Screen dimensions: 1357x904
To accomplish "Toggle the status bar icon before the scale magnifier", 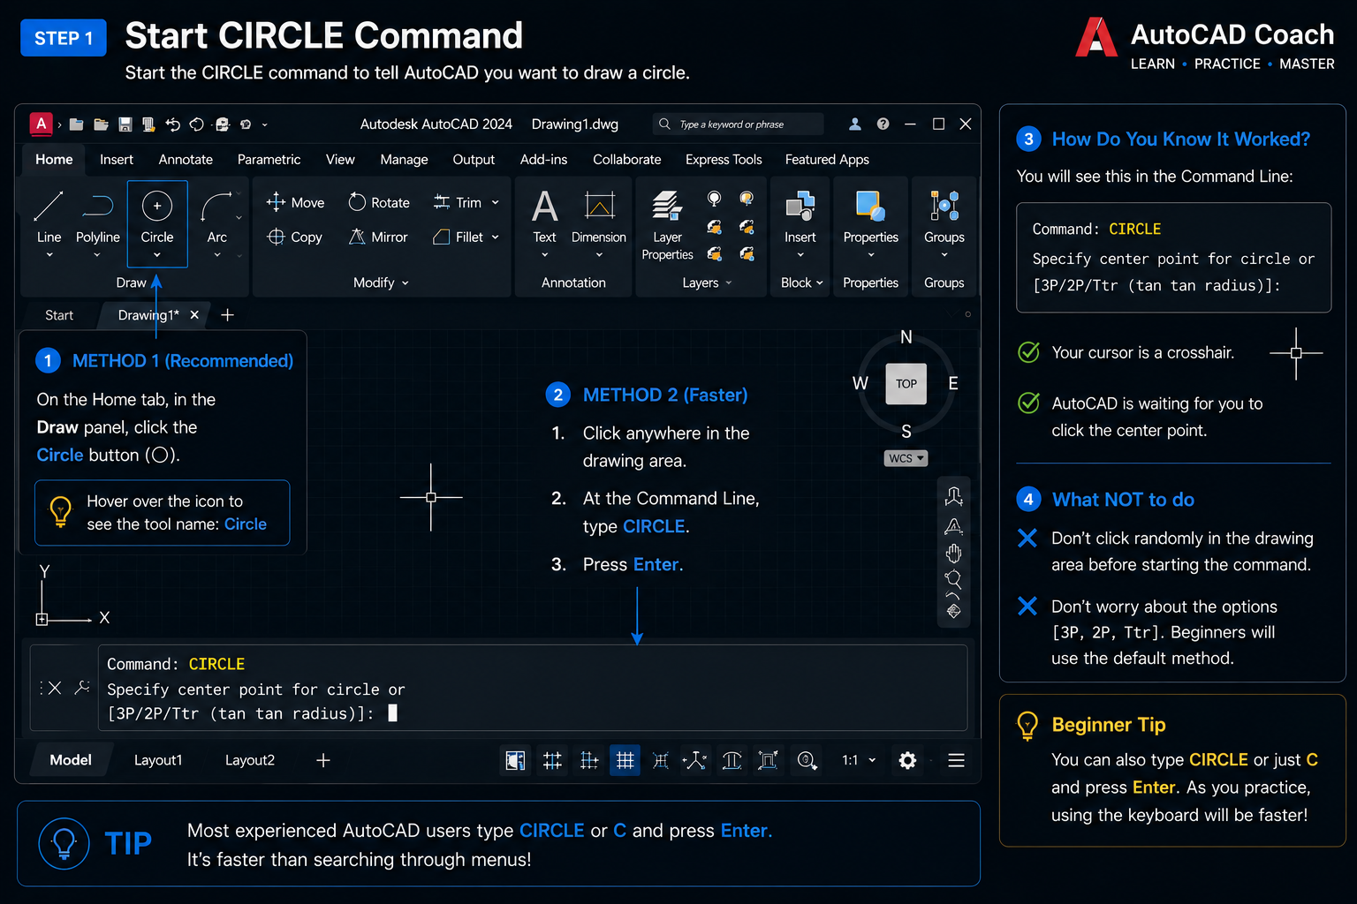I will click(768, 760).
